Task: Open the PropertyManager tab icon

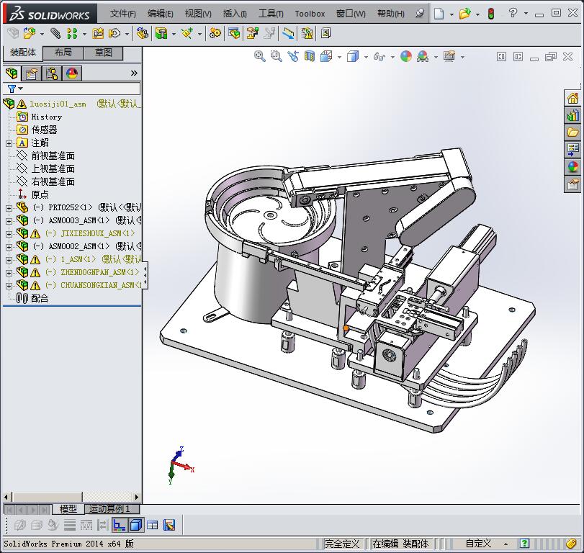Action: [x=31, y=73]
